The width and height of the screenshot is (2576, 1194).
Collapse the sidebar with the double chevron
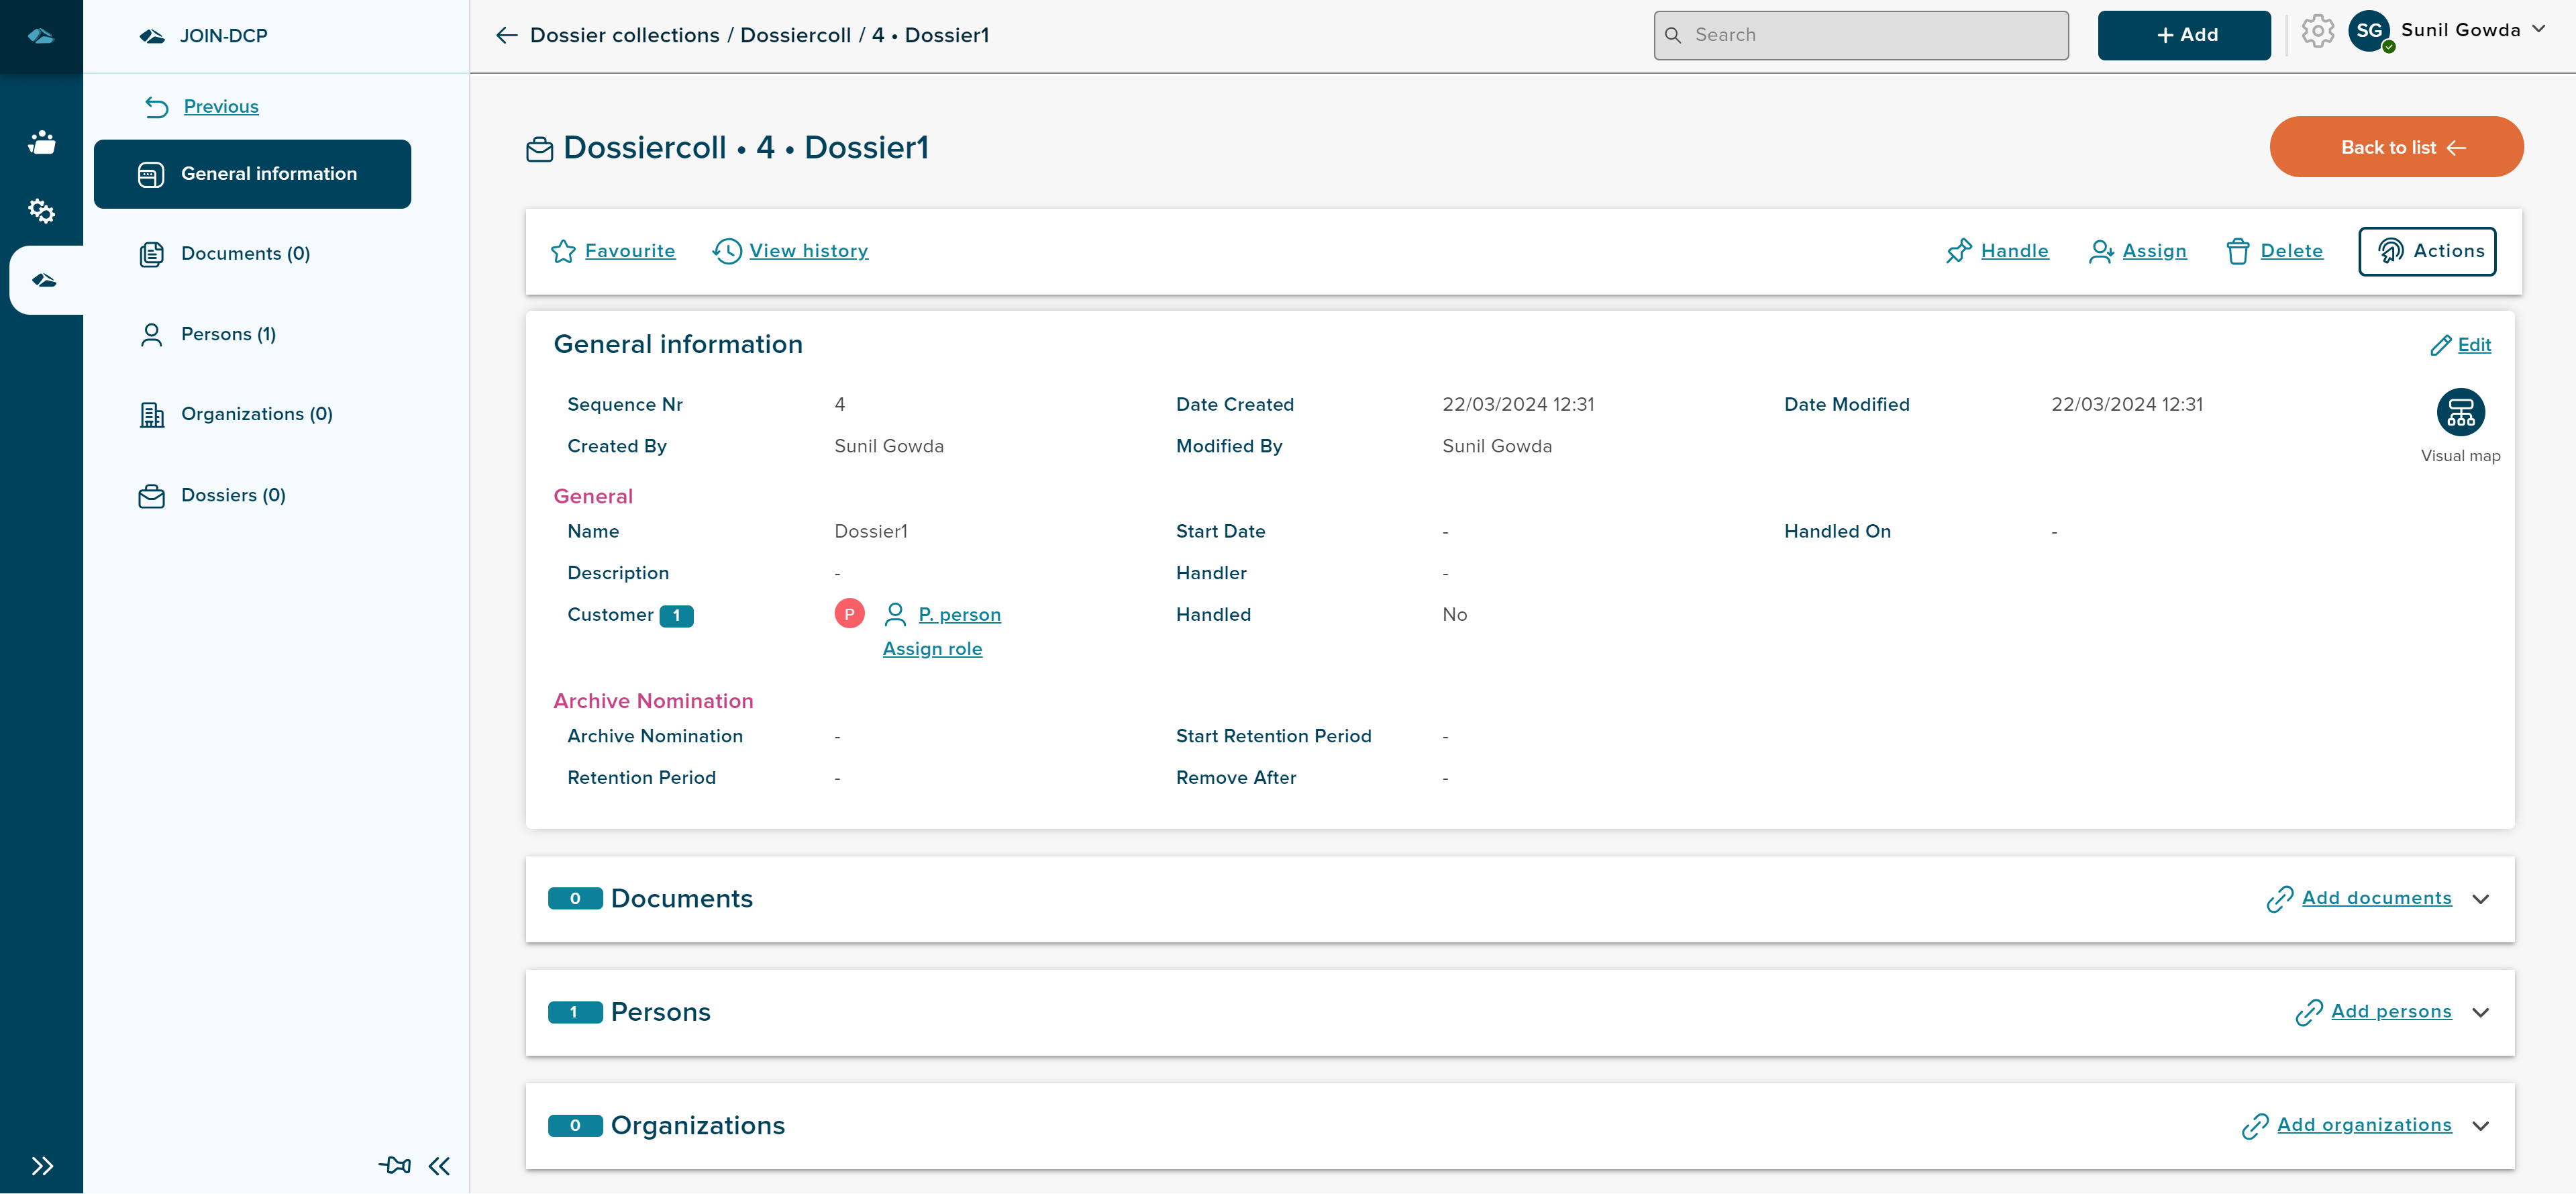(x=439, y=1165)
